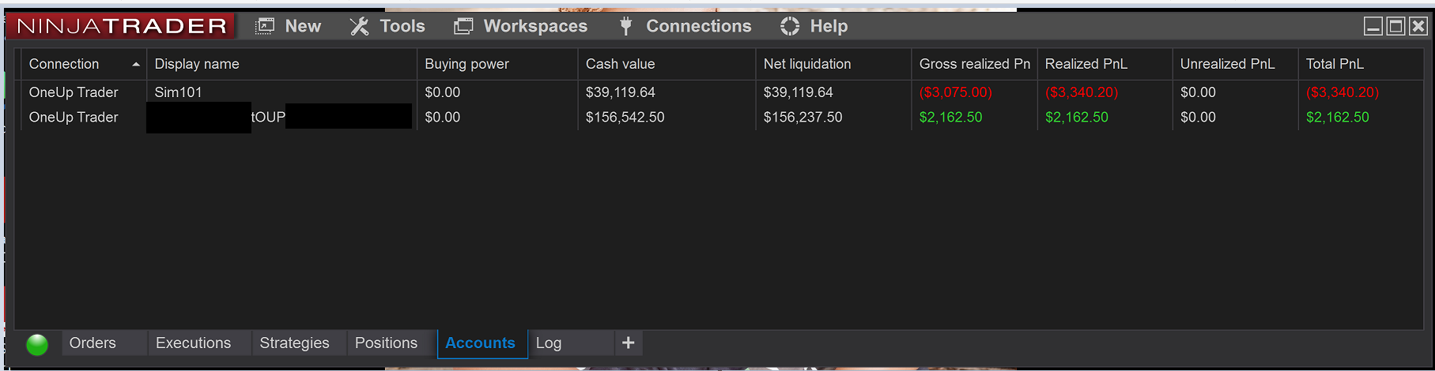Viewport: 1435px width, 371px height.
Task: Click the Connections plug icon
Action: tap(625, 26)
